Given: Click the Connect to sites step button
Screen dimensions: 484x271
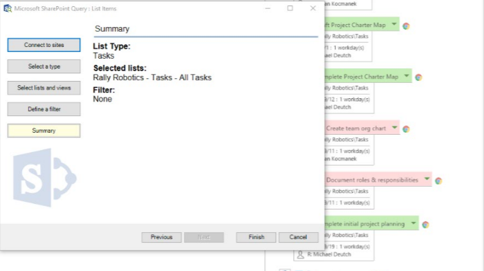Looking at the screenshot, I should pyautogui.click(x=44, y=45).
